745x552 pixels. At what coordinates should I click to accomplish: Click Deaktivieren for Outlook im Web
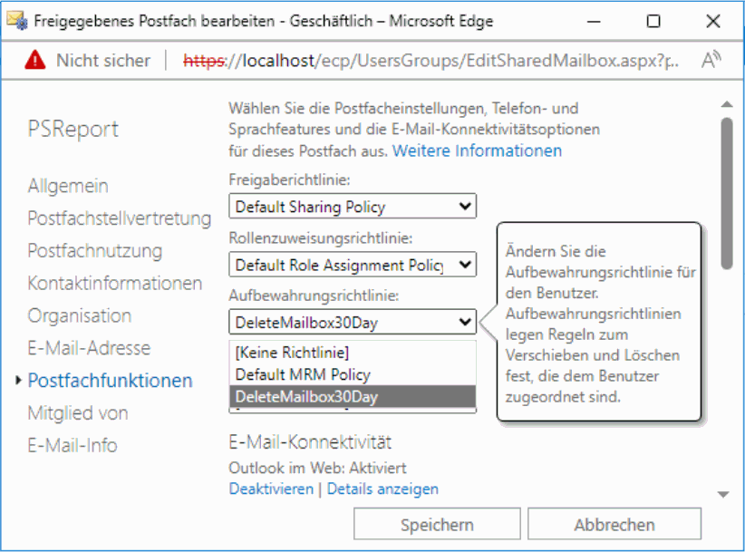point(271,489)
